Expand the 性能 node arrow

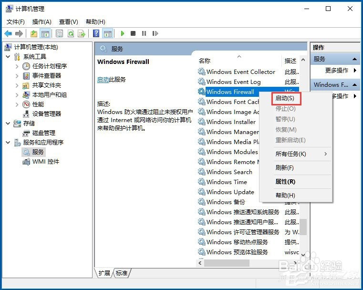(17, 104)
